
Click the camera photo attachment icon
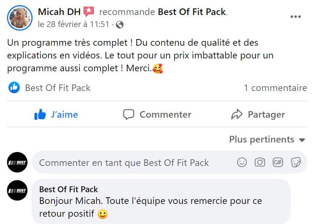pos(260,162)
